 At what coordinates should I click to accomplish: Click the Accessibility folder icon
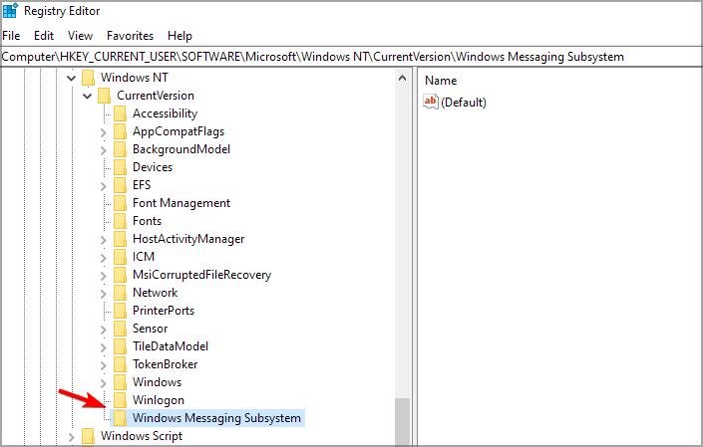pos(120,113)
